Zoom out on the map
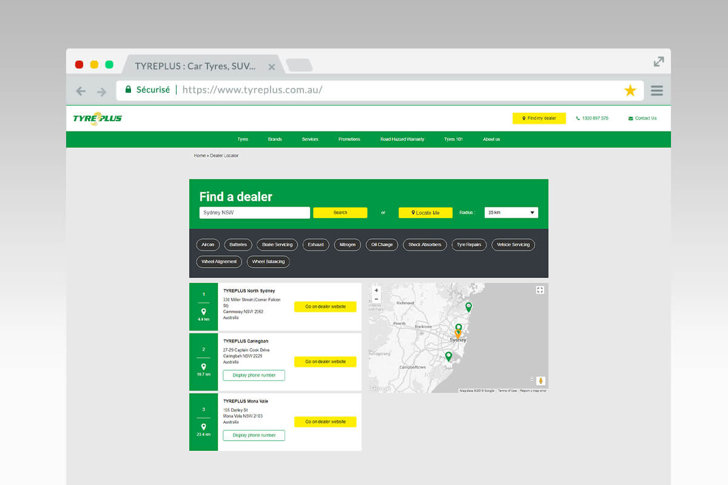Viewport: 728px width, 485px height. point(376,299)
